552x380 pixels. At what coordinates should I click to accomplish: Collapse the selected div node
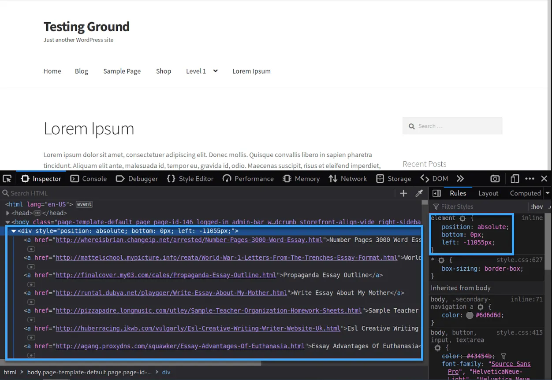pos(13,231)
